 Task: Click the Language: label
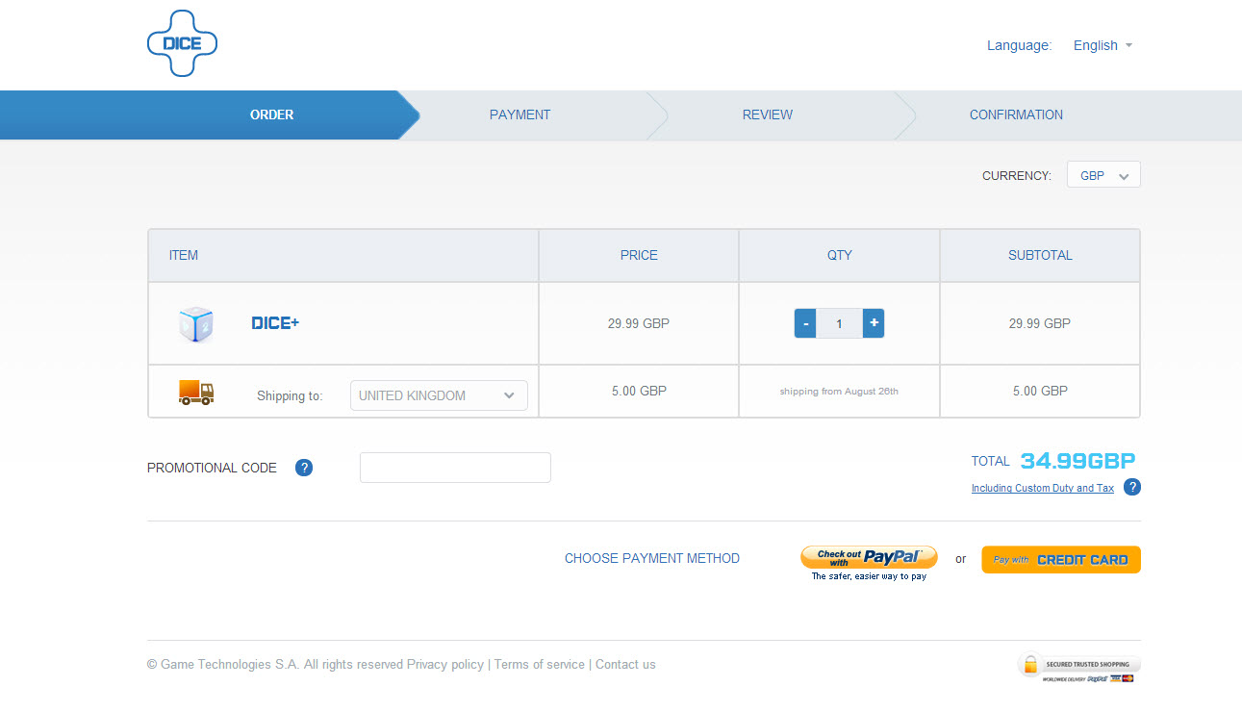click(x=1020, y=45)
